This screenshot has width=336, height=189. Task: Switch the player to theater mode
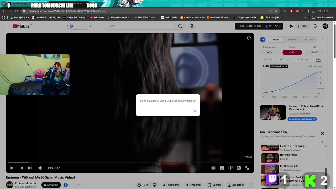pos(239,168)
